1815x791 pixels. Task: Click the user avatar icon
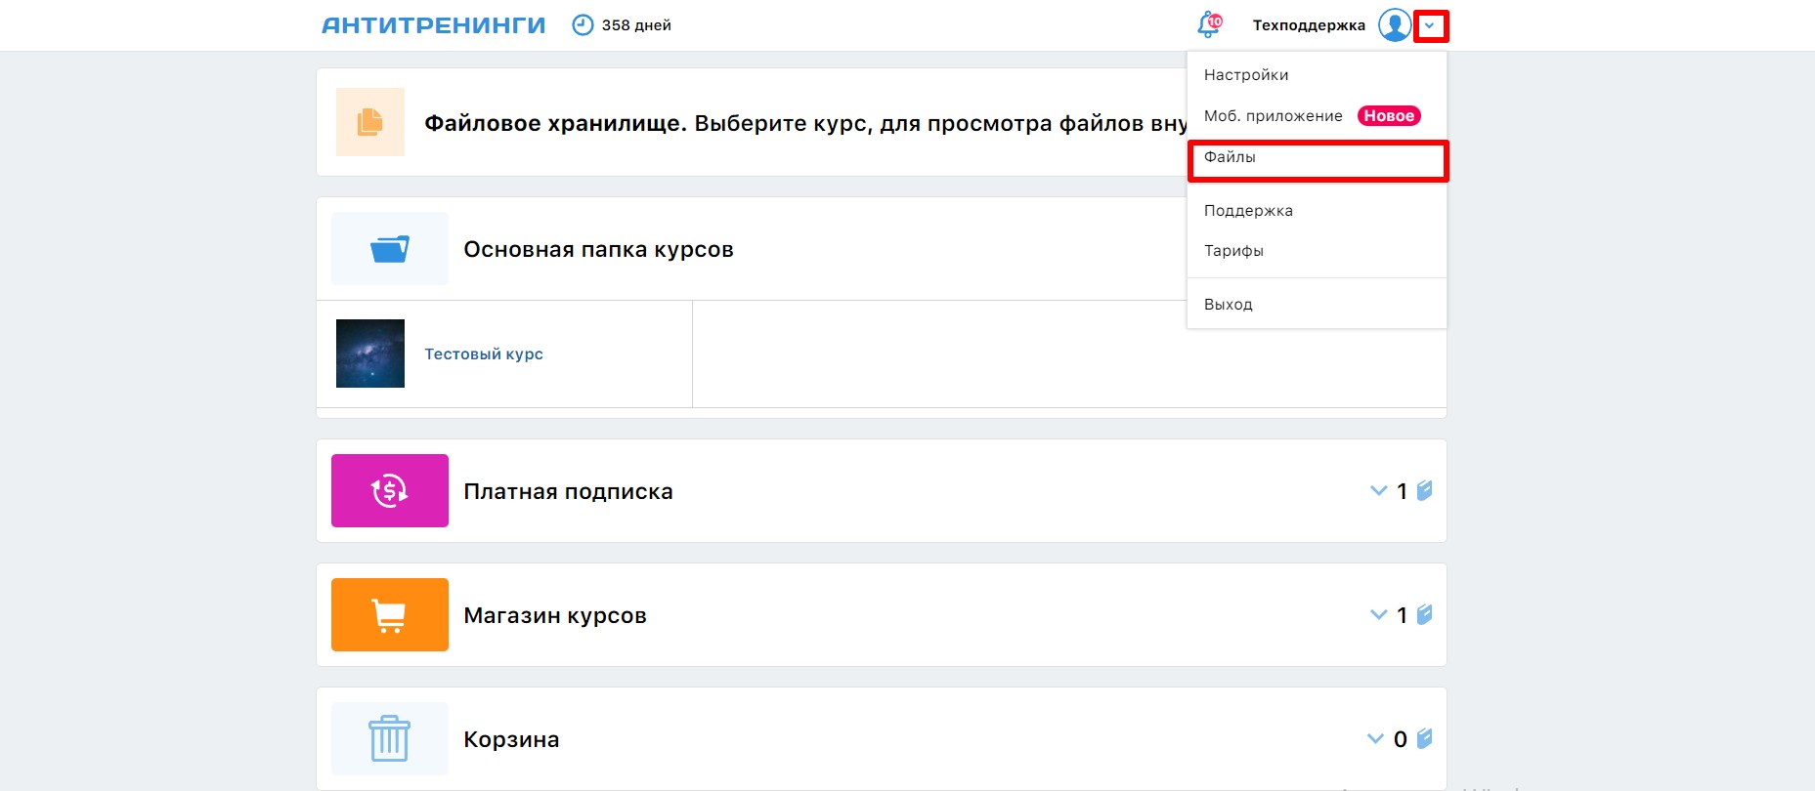pyautogui.click(x=1394, y=25)
